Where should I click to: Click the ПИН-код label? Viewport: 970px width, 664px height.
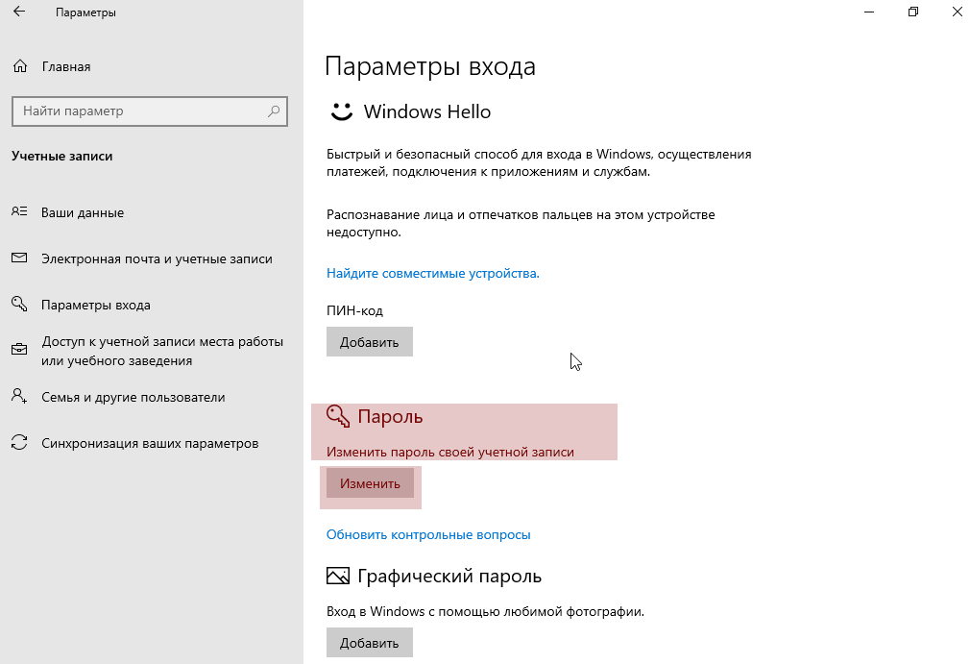[x=354, y=310]
